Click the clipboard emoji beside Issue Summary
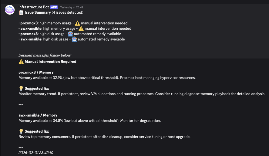This screenshot has height=156, width=269. 21,12
